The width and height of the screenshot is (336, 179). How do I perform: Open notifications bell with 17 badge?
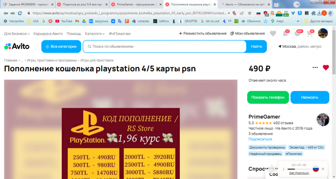pyautogui.click(x=286, y=33)
